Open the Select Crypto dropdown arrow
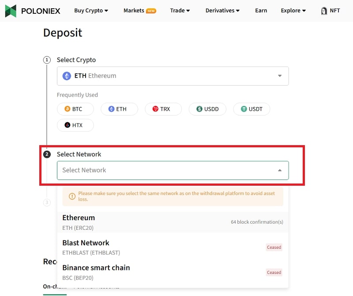The width and height of the screenshot is (353, 296). click(280, 76)
